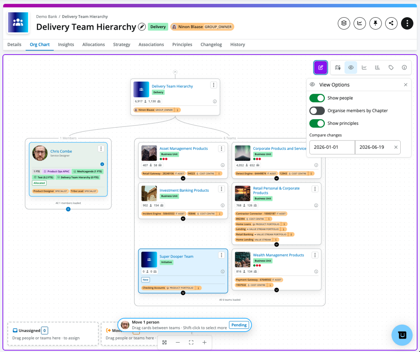420x352 pixels.
Task: Toggle the minimap layout icon in zoom bar
Action: click(164, 342)
